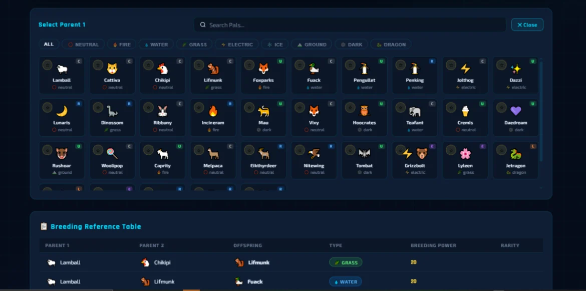The width and height of the screenshot is (586, 291).
Task: Pick the Rushoar boar card
Action: 62,160
